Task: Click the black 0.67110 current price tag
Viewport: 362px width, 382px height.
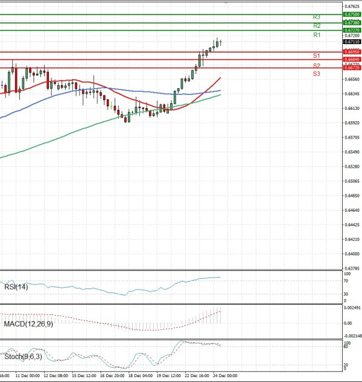Action: (352, 42)
